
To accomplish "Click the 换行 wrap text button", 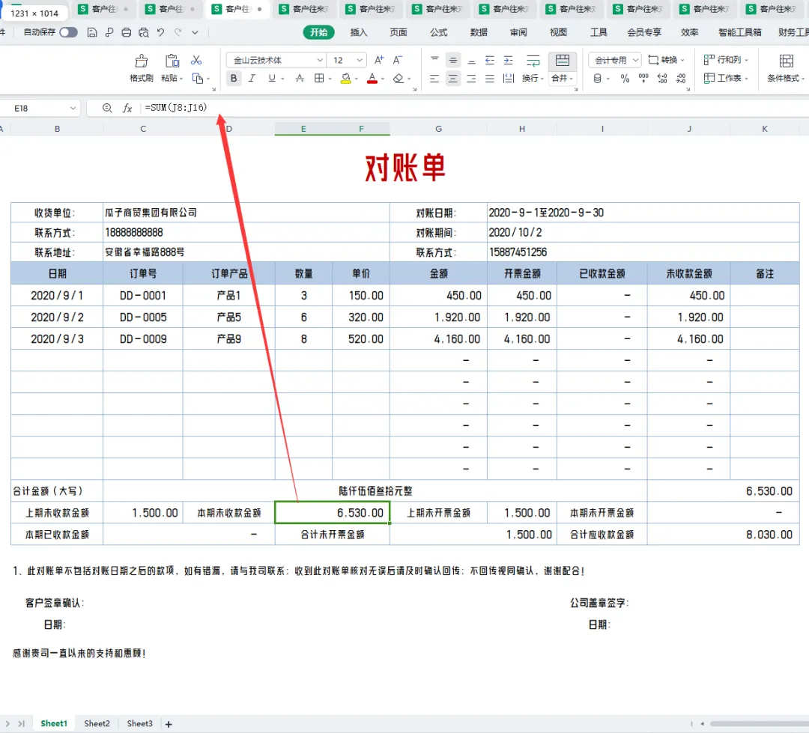I will coord(533,67).
